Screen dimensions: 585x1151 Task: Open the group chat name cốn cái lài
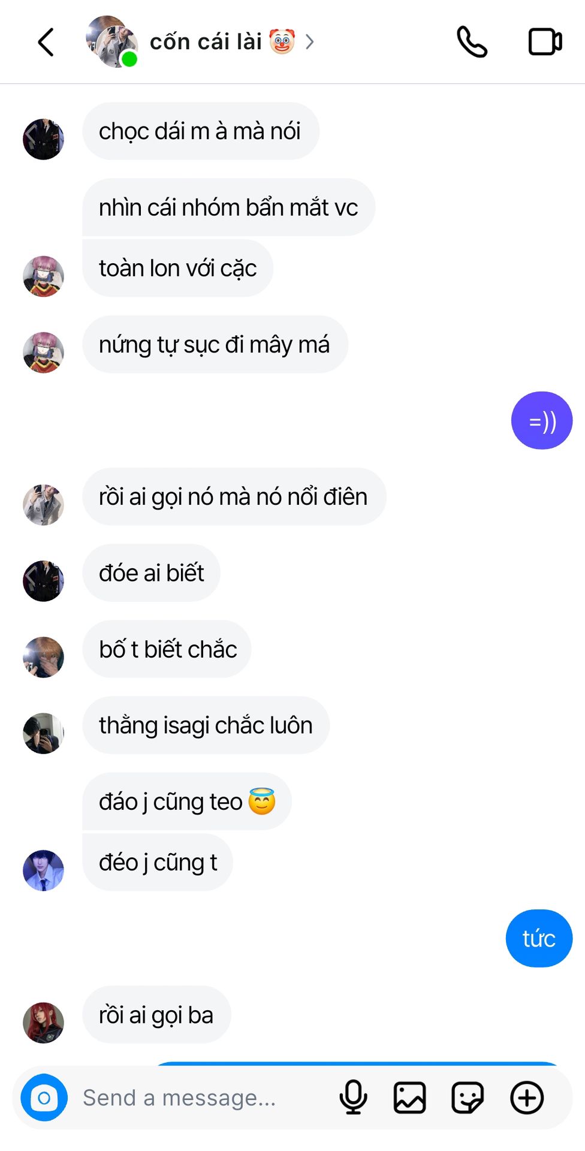click(x=206, y=42)
